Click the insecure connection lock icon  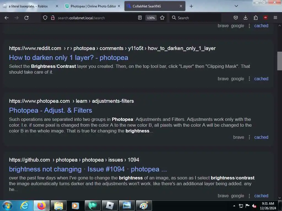tap(53, 18)
